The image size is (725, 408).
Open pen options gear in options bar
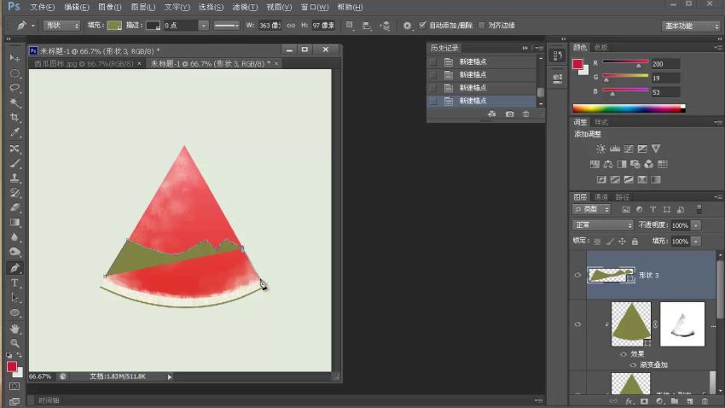[407, 26]
